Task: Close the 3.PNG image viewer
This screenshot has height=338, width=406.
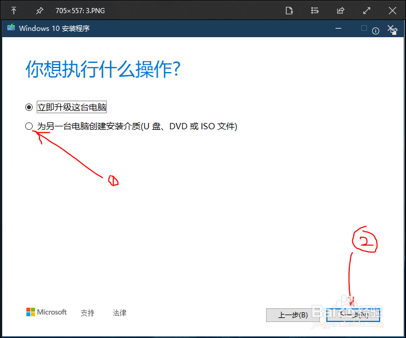Action: (x=392, y=11)
